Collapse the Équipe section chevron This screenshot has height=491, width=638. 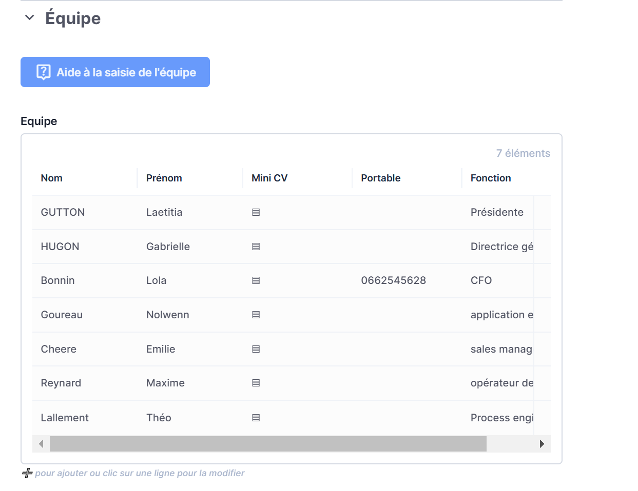(30, 18)
